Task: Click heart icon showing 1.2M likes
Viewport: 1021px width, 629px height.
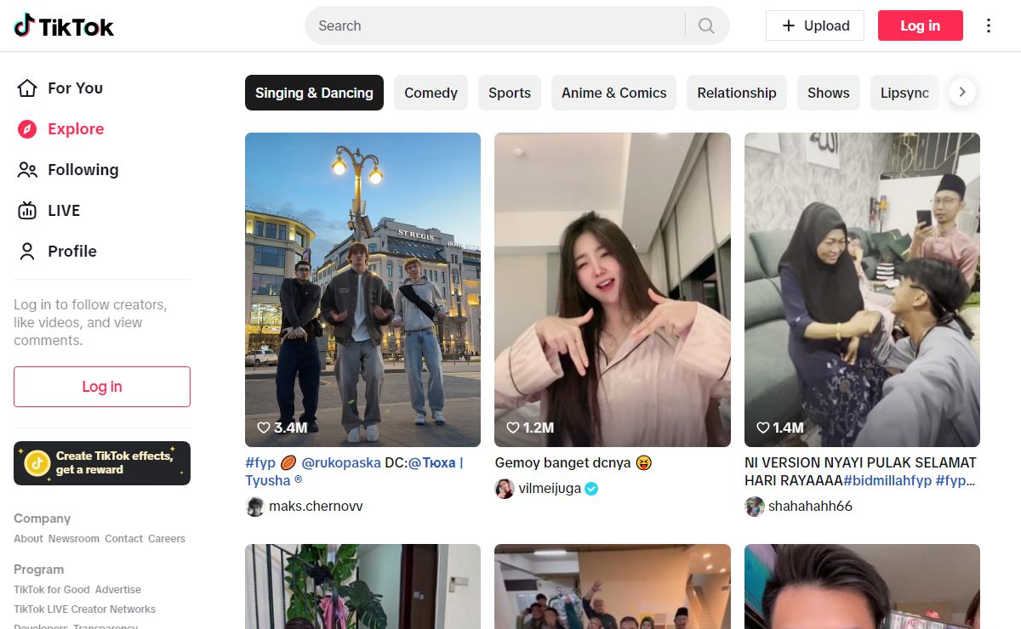Action: tap(513, 428)
